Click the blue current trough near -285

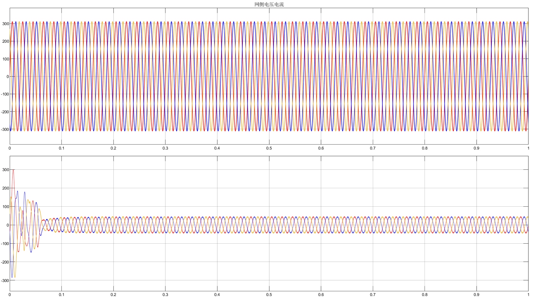coord(12,277)
